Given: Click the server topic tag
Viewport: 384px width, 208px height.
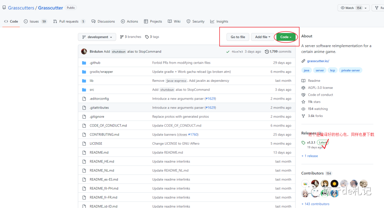Looking at the screenshot, I should pos(320,70).
